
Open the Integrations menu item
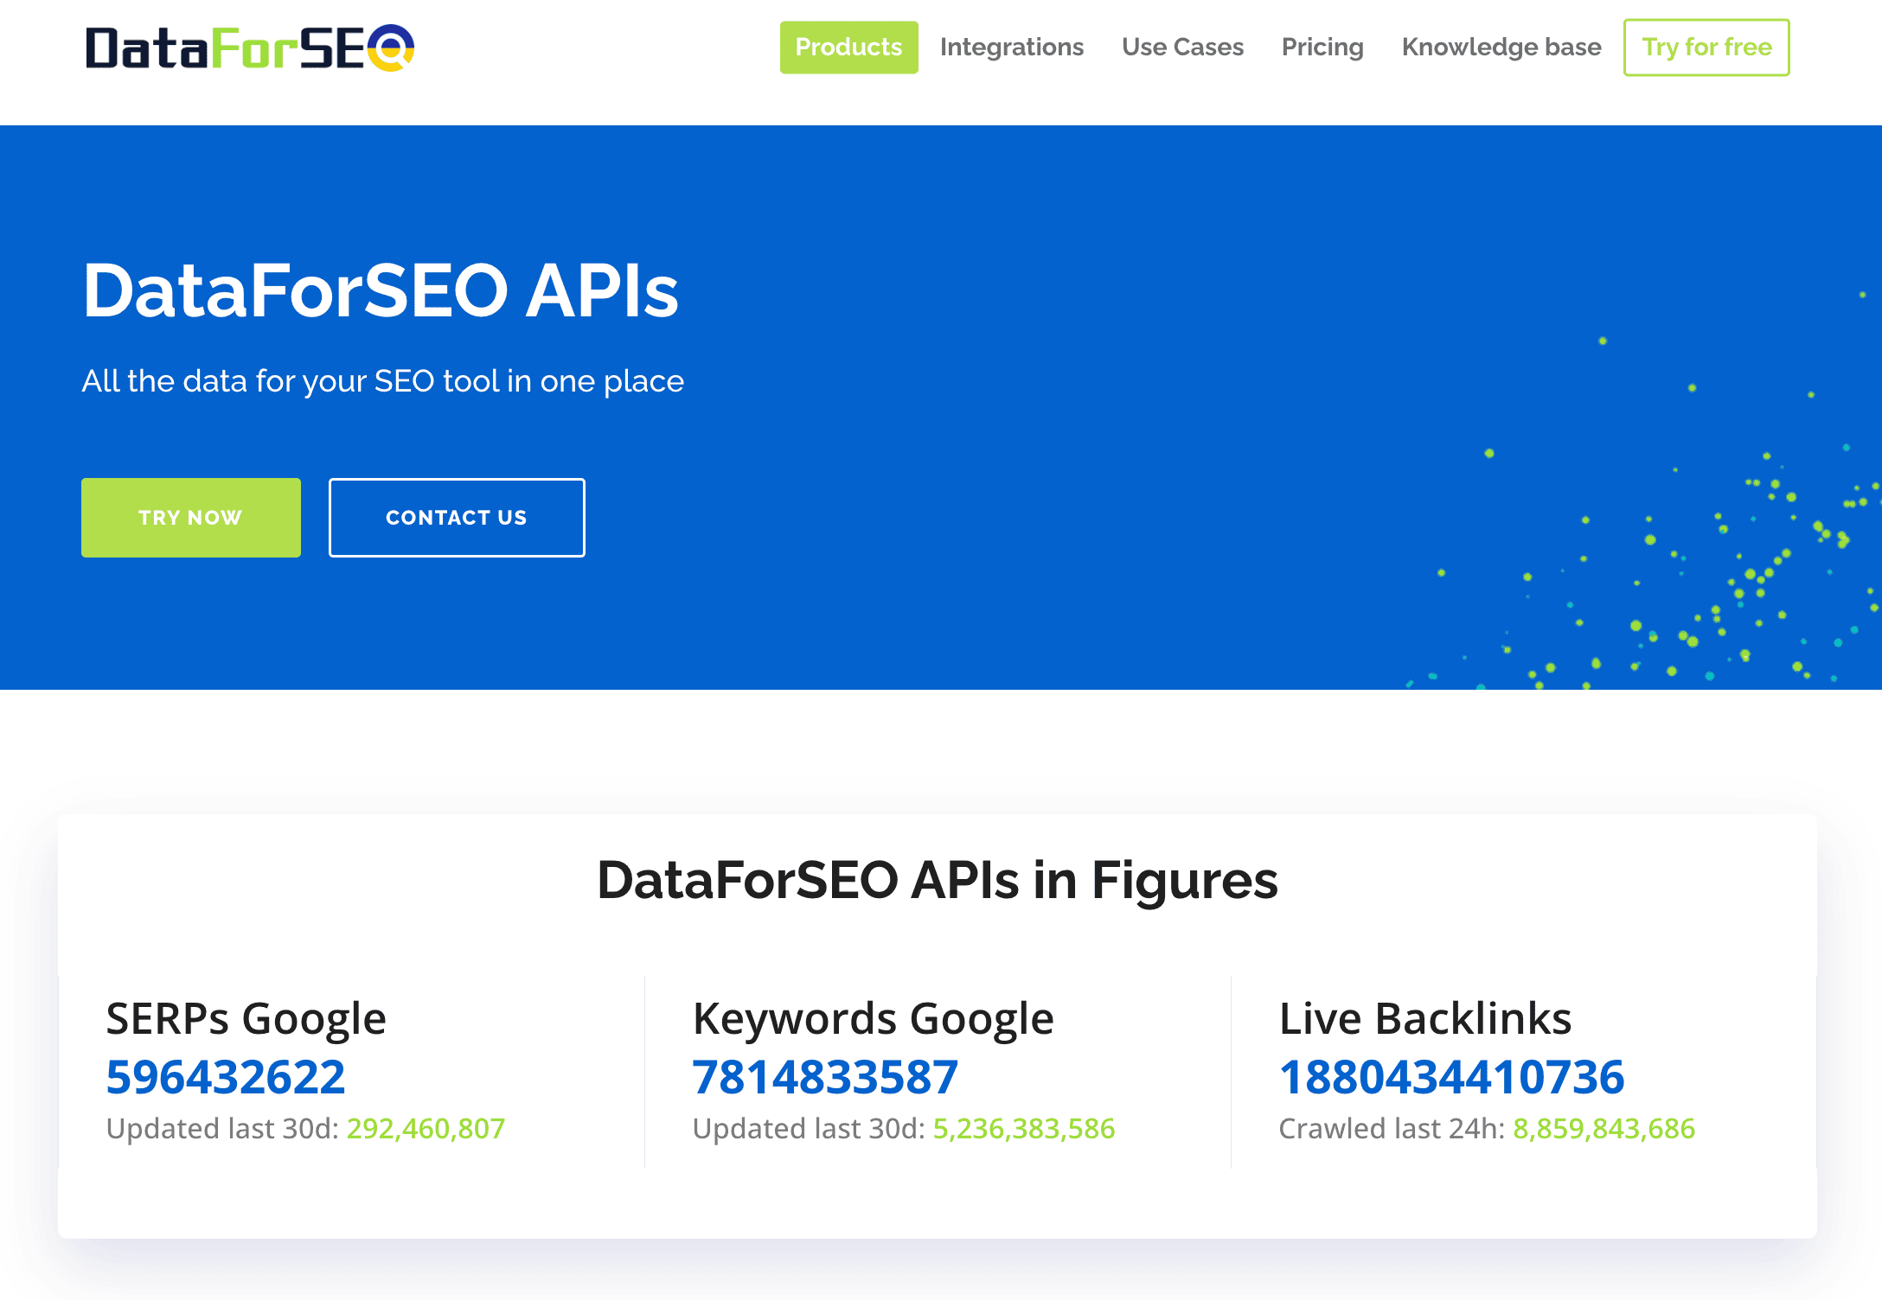pos(1011,48)
